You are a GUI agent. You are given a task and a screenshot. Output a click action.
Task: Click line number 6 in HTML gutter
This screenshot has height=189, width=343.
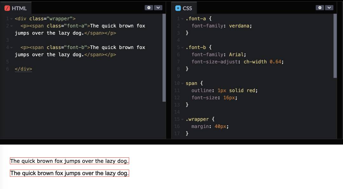click(x=7, y=69)
